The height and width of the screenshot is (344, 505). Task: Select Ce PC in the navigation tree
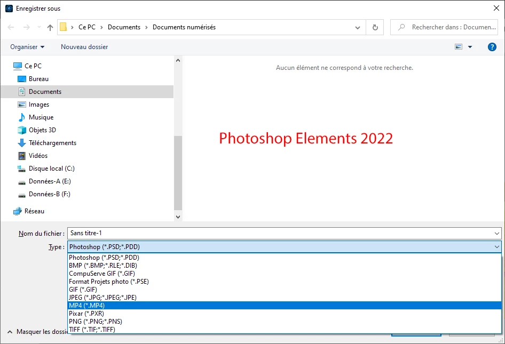coord(33,66)
